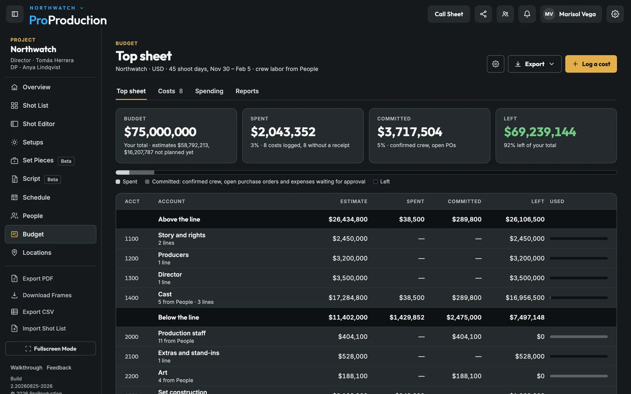The image size is (631, 394).
Task: Open Production staff account row
Action: [366, 337]
